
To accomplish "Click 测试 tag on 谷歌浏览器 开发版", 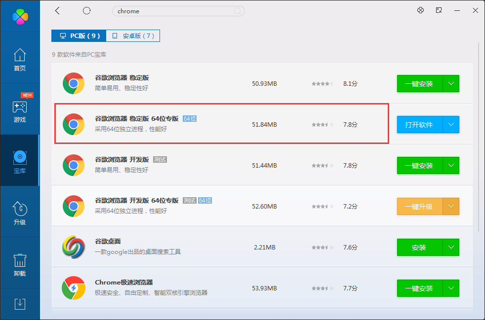I will (160, 160).
